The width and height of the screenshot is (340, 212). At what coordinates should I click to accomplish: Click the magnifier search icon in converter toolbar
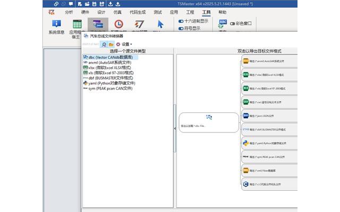[104, 45]
